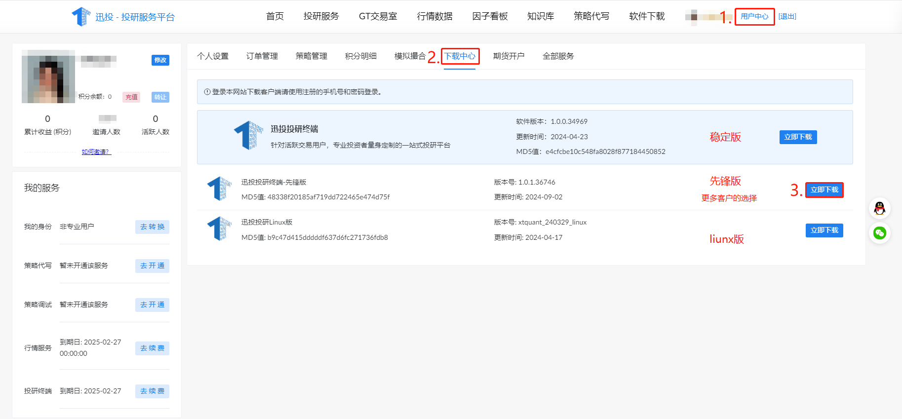Click 去续费 for 行情服务
902x419 pixels.
click(x=152, y=348)
